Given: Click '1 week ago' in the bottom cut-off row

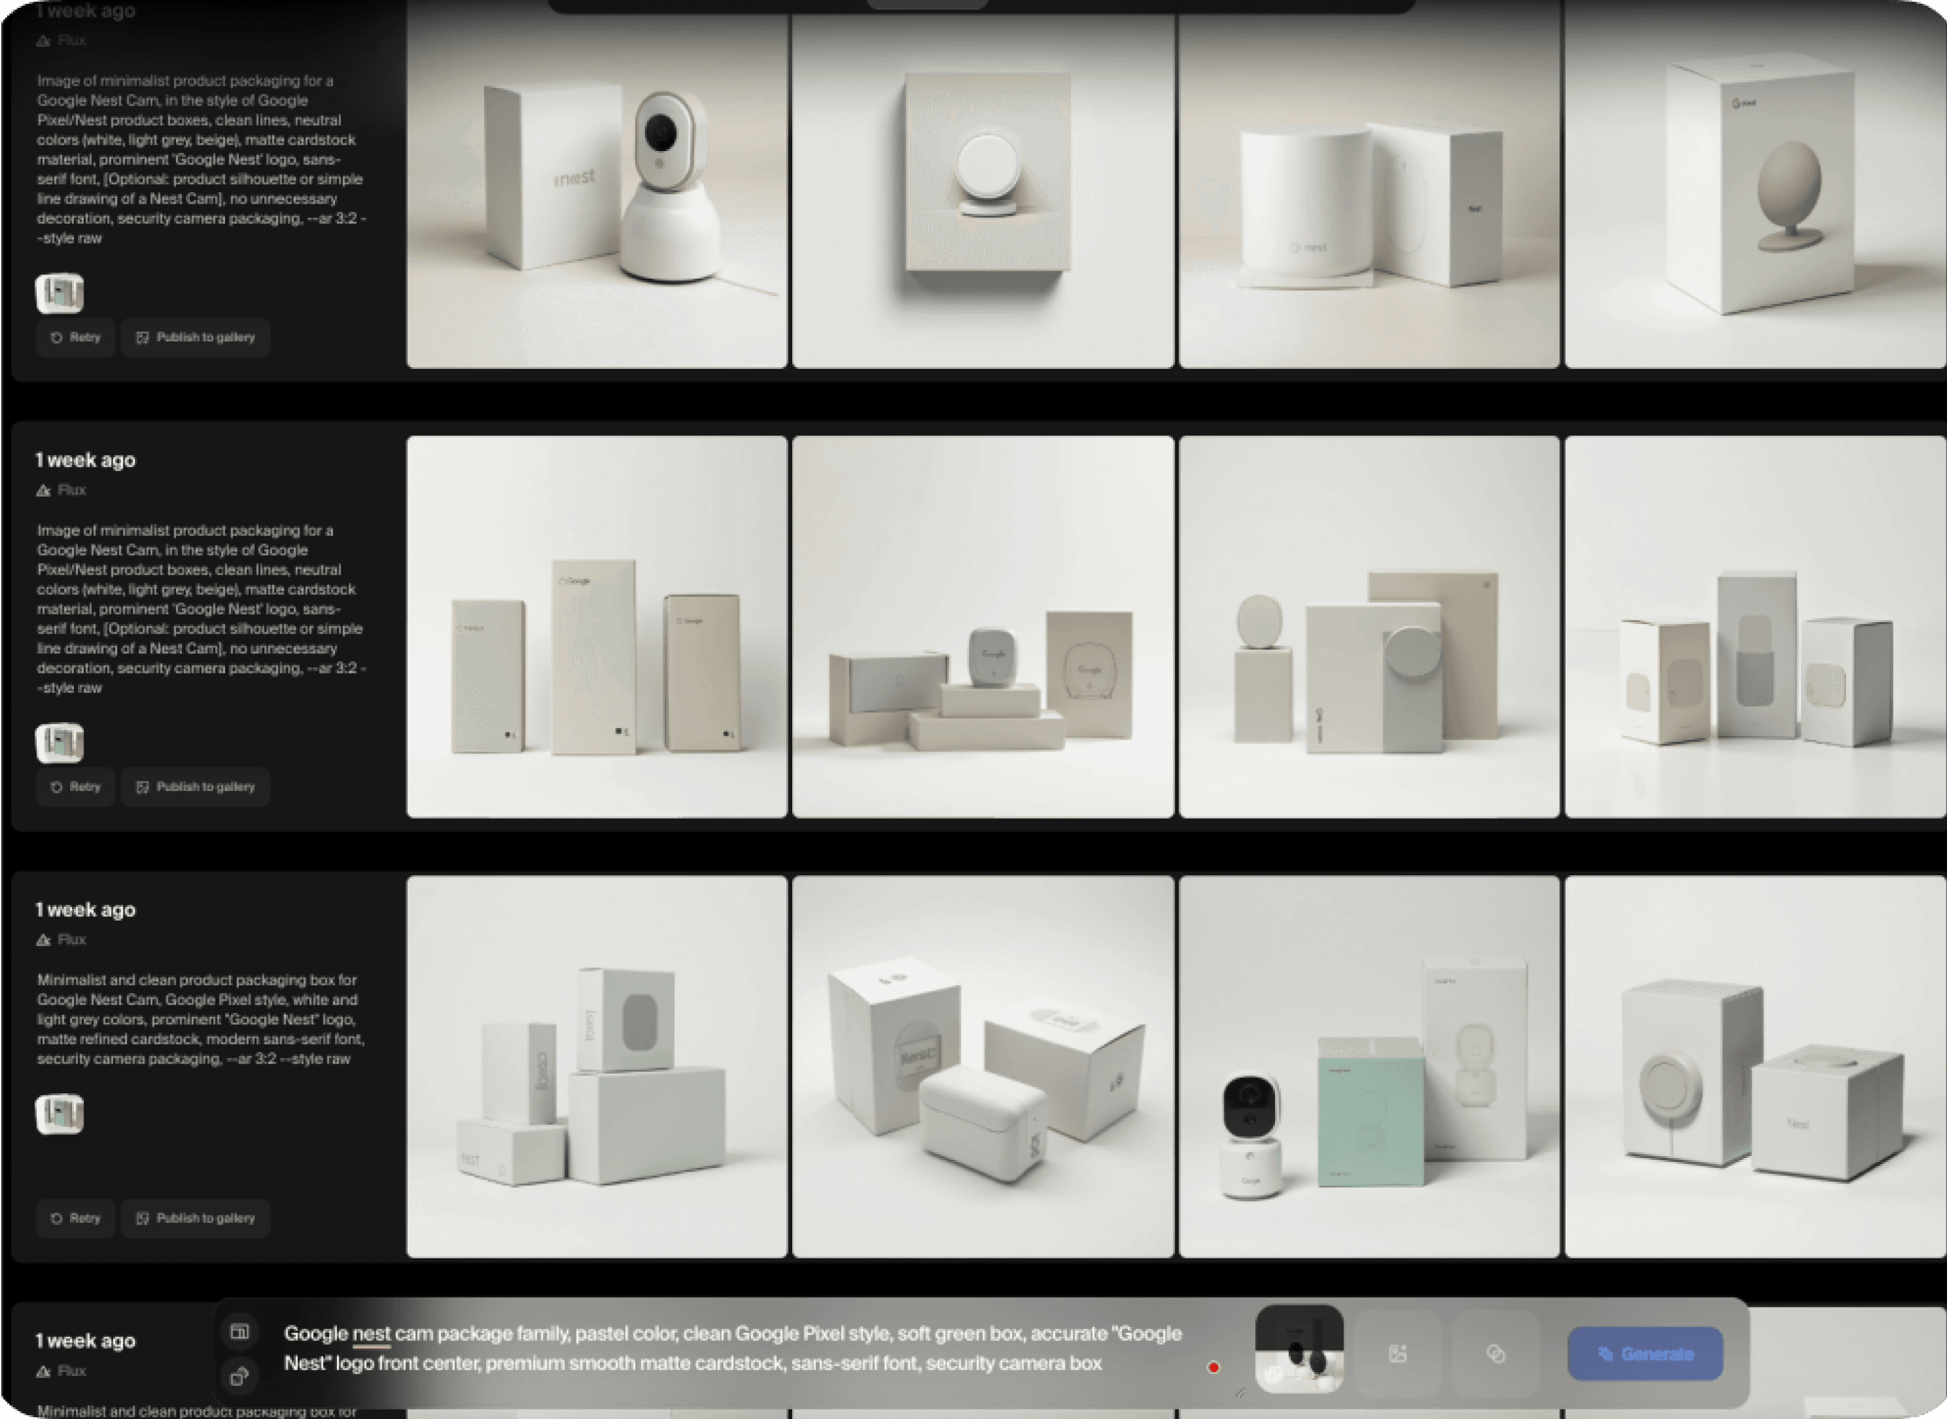Looking at the screenshot, I should pyautogui.click(x=85, y=1341).
